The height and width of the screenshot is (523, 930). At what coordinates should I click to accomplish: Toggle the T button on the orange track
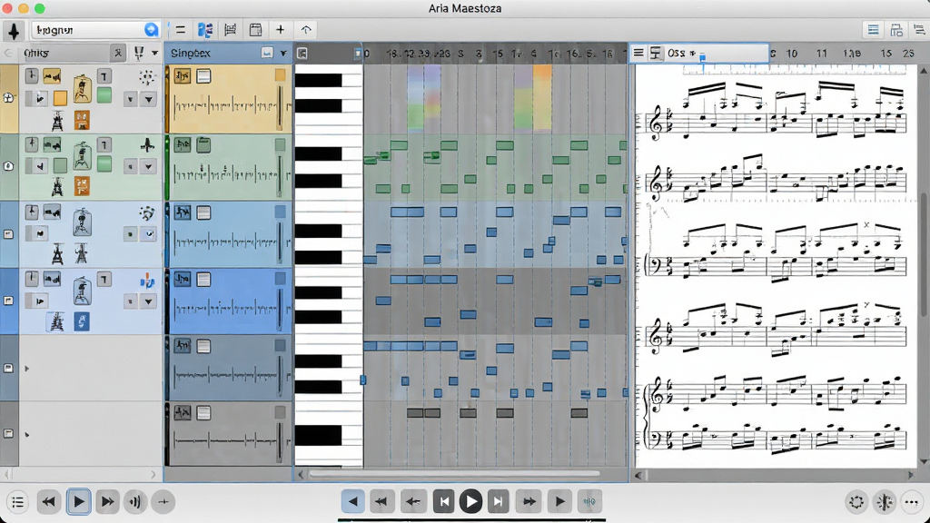[x=104, y=76]
